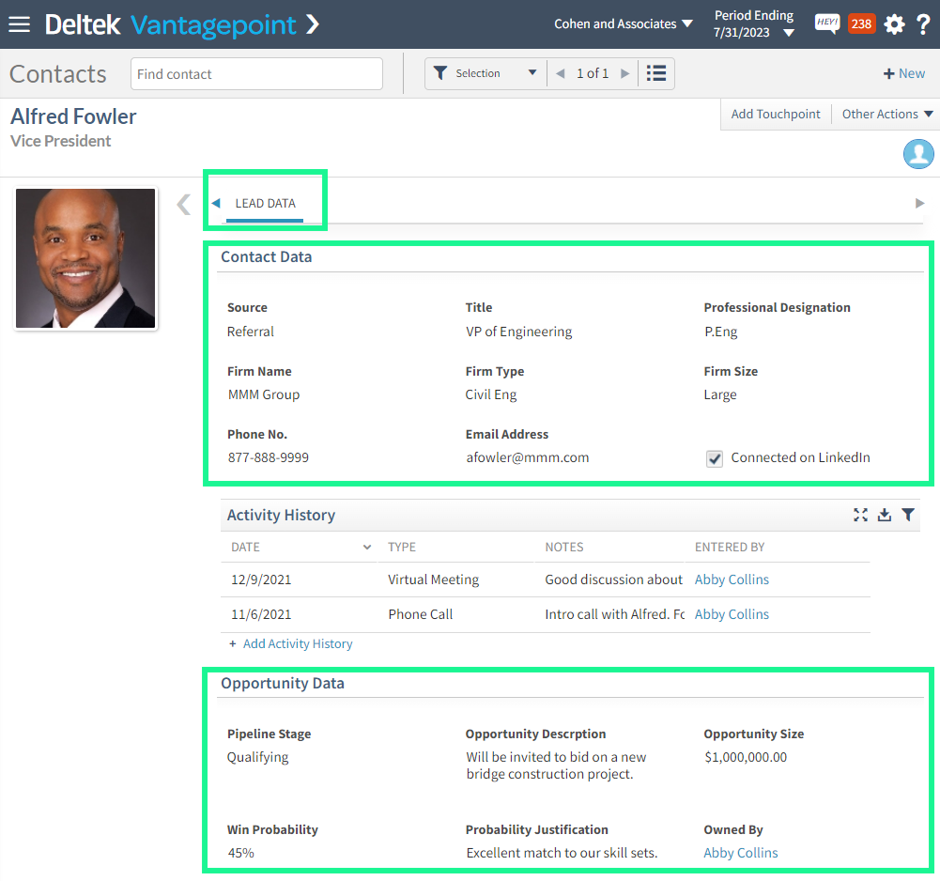Toggle the Connected on LinkedIn checkbox
The image size is (940, 881).
(x=715, y=458)
